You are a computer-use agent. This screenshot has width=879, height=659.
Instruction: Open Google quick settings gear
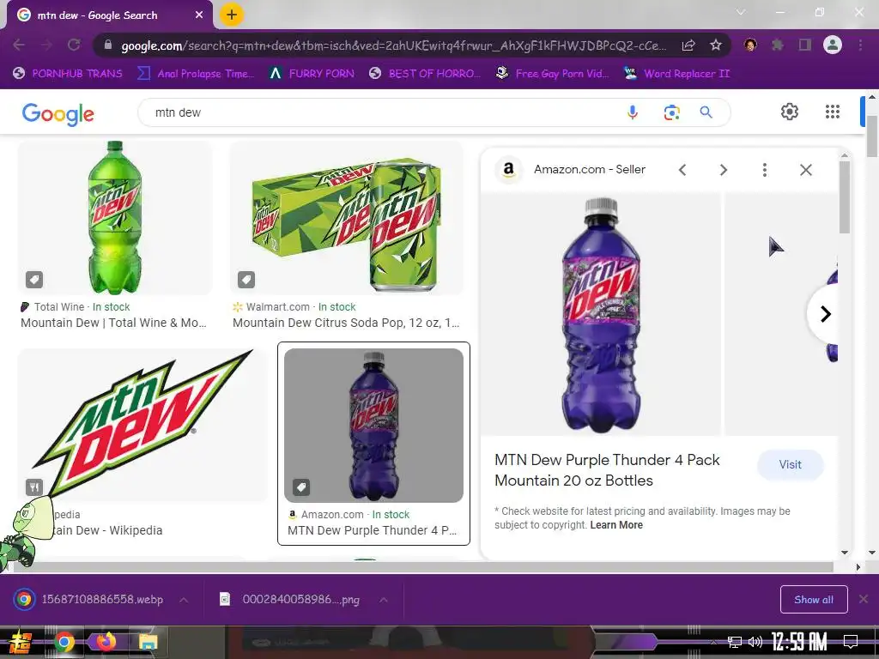[790, 112]
